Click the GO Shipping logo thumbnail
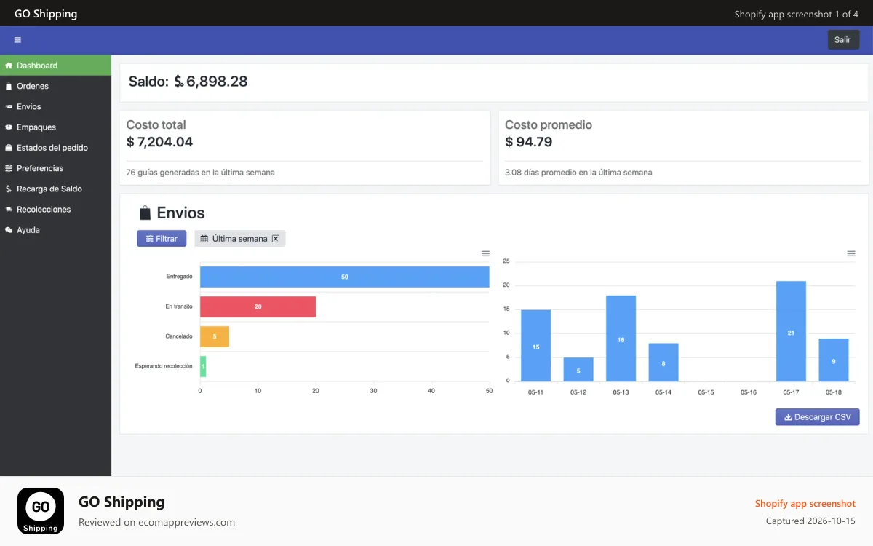 pos(41,511)
